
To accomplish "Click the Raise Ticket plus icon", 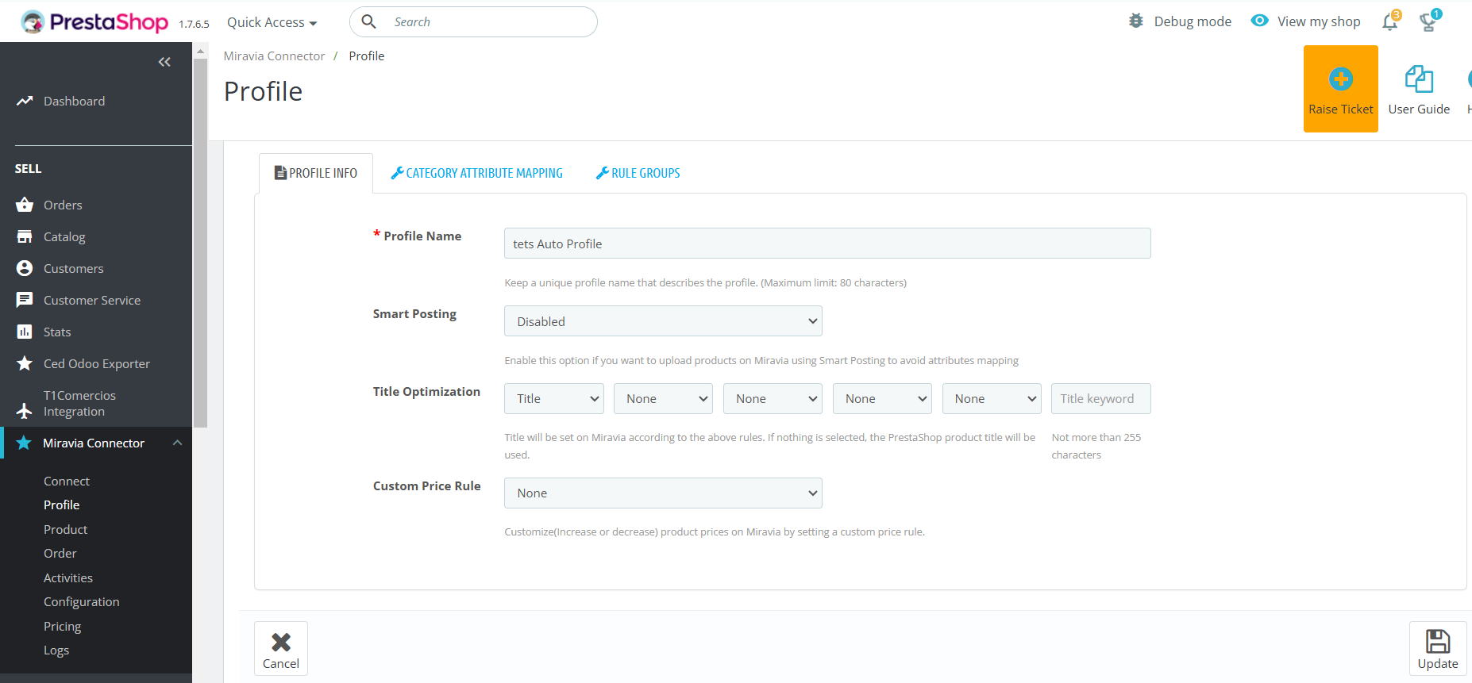I will 1341,79.
